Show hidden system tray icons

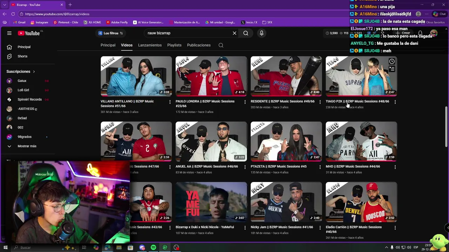coord(386,247)
